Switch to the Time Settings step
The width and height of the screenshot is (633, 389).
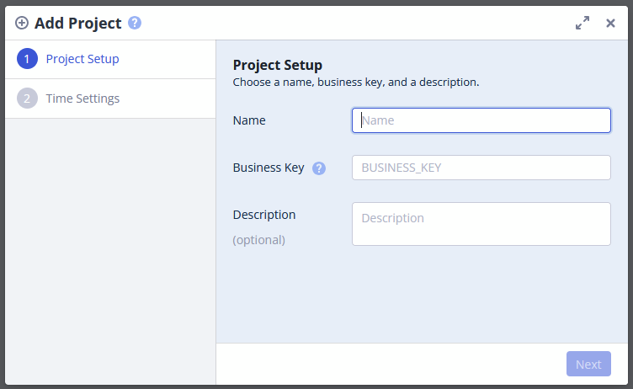point(82,99)
